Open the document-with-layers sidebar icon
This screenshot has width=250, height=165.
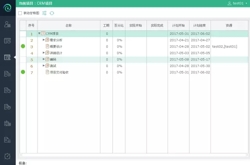point(7,74)
